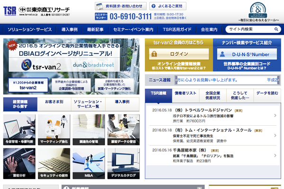
Task: Click the phone number 03-6910-3111
Action: click(x=131, y=17)
